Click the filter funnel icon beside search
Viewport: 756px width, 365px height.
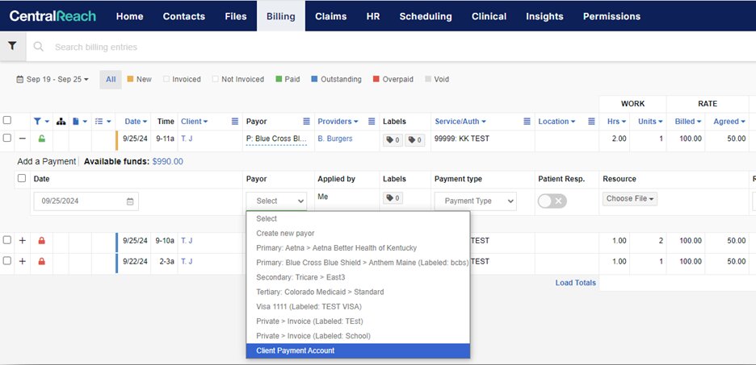[12, 47]
